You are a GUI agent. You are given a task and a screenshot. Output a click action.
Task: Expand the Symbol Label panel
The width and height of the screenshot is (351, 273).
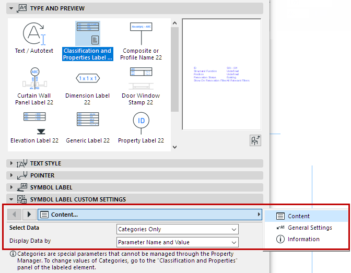(x=11, y=187)
